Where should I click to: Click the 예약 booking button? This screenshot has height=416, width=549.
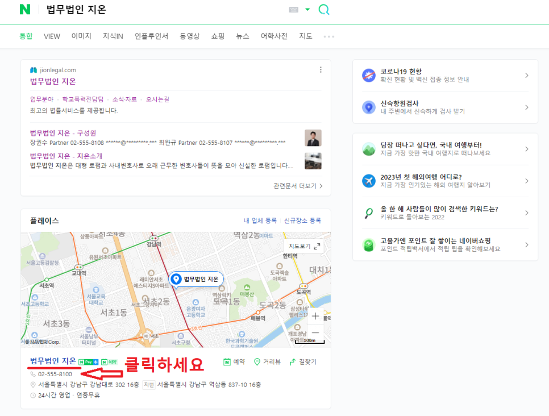point(234,361)
